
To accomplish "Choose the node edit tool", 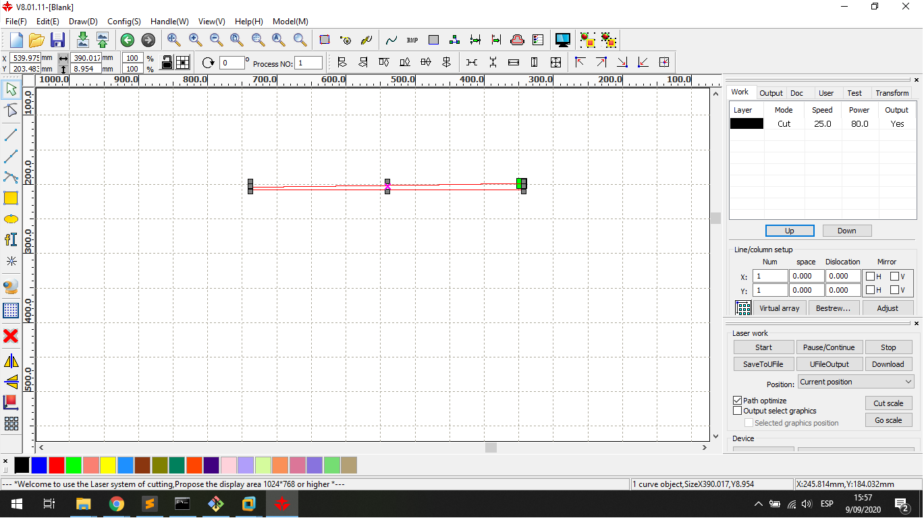I will pyautogui.click(x=11, y=111).
